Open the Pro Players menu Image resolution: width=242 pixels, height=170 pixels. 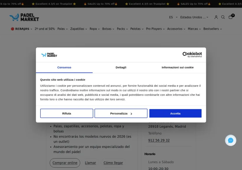pos(155,29)
